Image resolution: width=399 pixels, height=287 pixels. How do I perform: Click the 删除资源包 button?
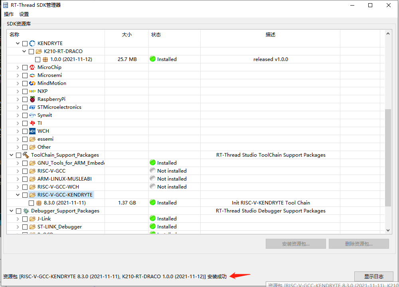(x=359, y=244)
